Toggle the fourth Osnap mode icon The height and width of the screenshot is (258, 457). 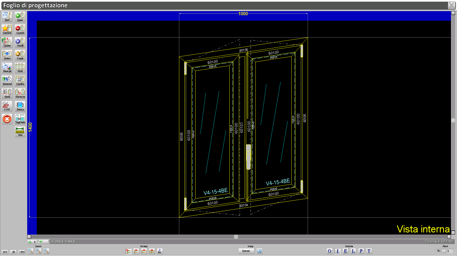point(152,251)
